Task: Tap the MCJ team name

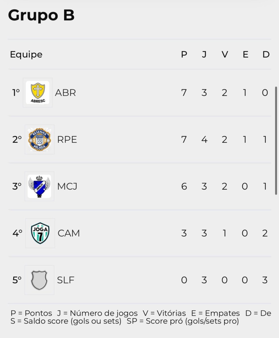Action: (67, 186)
